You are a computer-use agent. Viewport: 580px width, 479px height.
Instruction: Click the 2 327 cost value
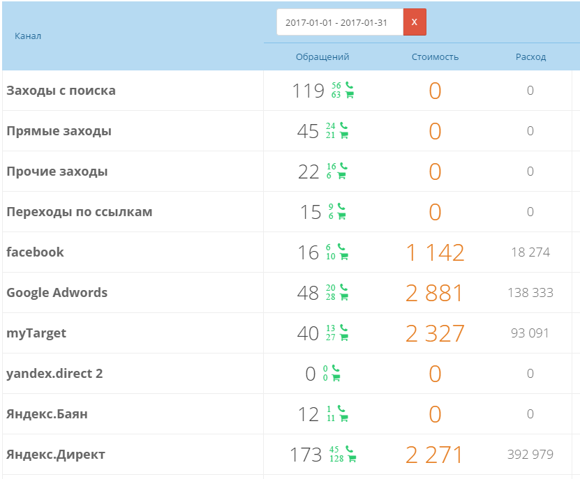(435, 333)
